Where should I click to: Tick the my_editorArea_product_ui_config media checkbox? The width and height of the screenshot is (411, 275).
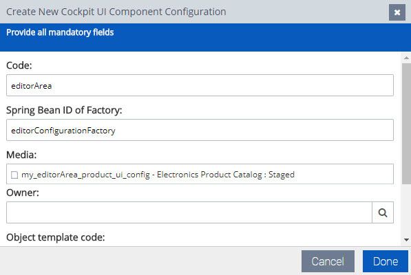(14, 175)
